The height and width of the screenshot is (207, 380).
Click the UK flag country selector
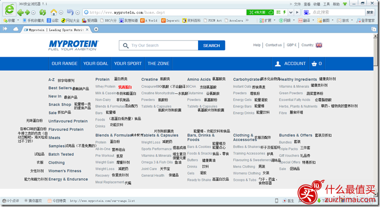(319, 45)
